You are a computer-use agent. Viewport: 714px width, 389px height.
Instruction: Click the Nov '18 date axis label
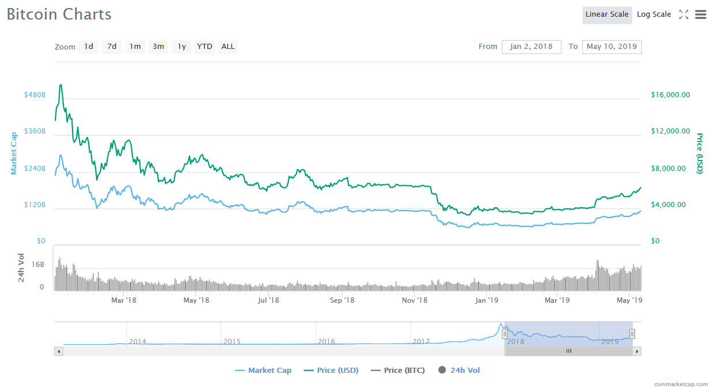pyautogui.click(x=415, y=300)
